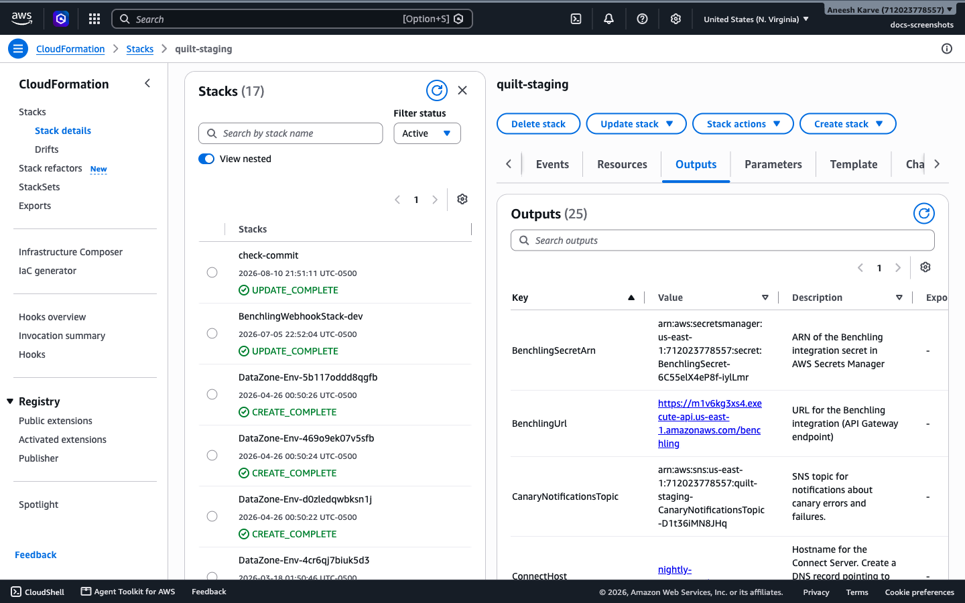Viewport: 965px width, 603px height.
Task: Open the help question mark icon
Action: (x=642, y=19)
